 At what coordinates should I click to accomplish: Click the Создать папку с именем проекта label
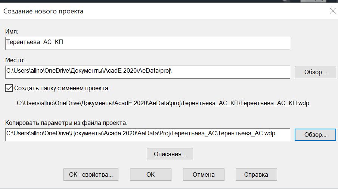(61, 88)
